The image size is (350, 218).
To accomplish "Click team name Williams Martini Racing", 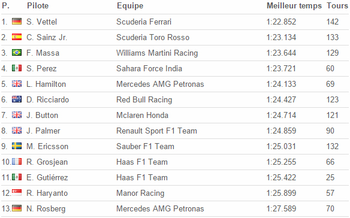I will tap(157, 53).
